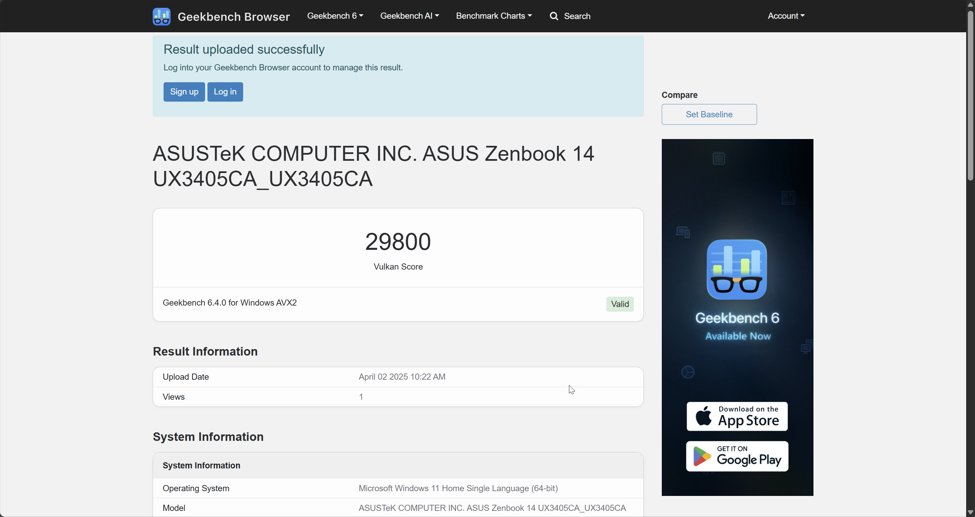This screenshot has height=517, width=975.
Task: Click Get it on Google Play badge
Action: [x=737, y=456]
